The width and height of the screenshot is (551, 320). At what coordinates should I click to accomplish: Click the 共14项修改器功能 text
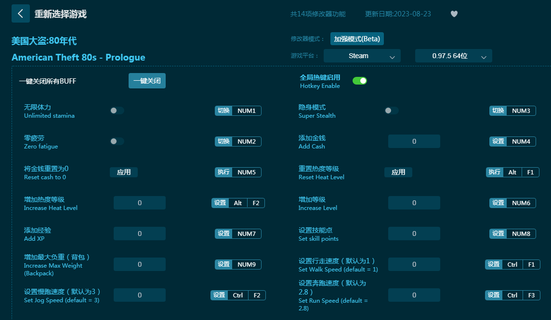tap(318, 14)
